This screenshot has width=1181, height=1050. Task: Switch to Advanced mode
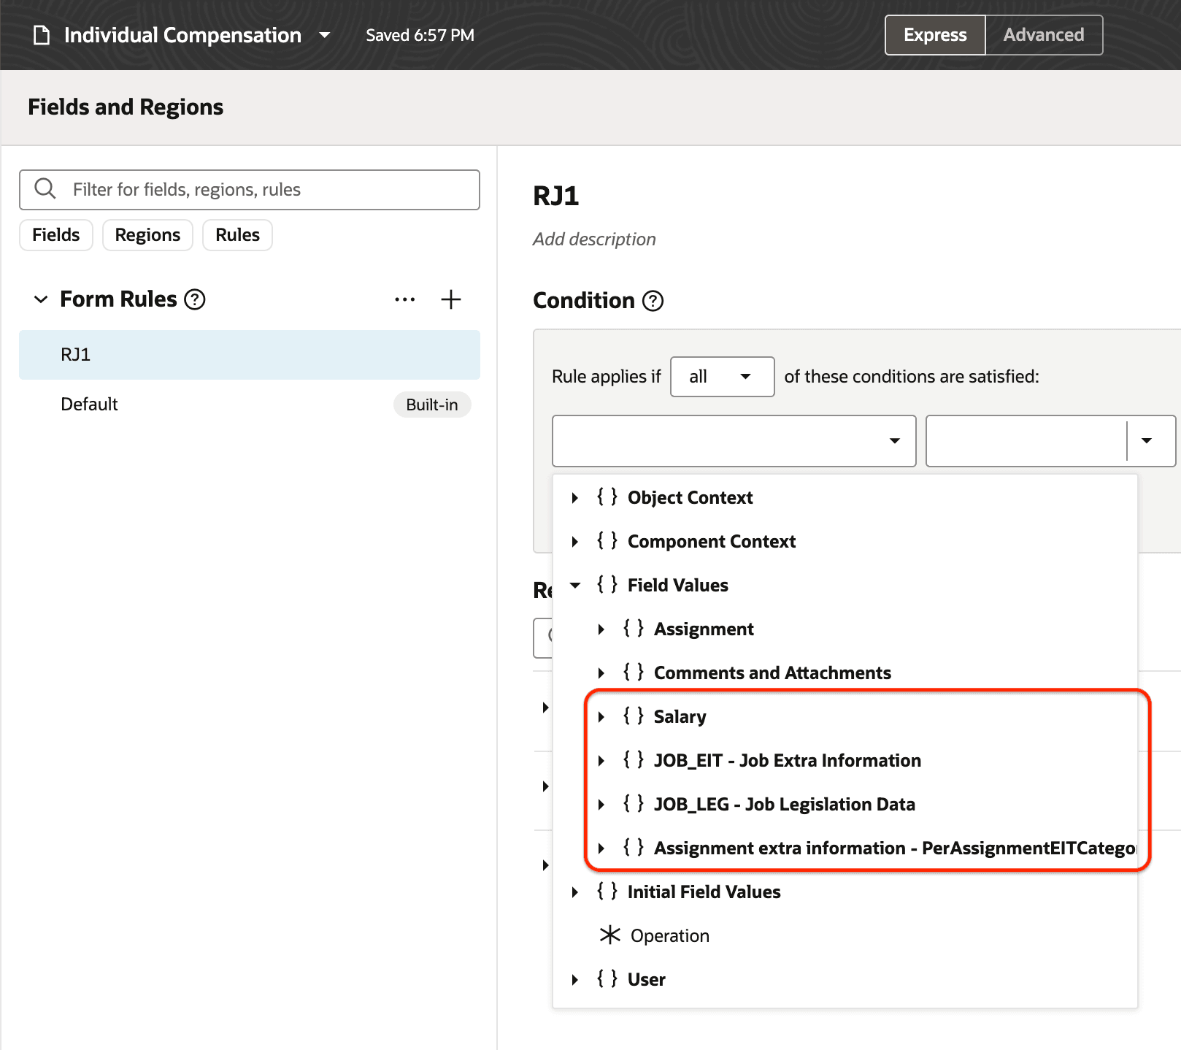pyautogui.click(x=1044, y=35)
